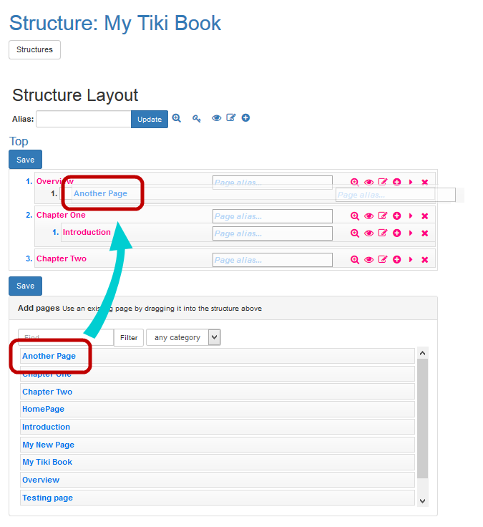The width and height of the screenshot is (483, 527).
Task: Click the blue eye icon in Alias row
Action: [216, 118]
